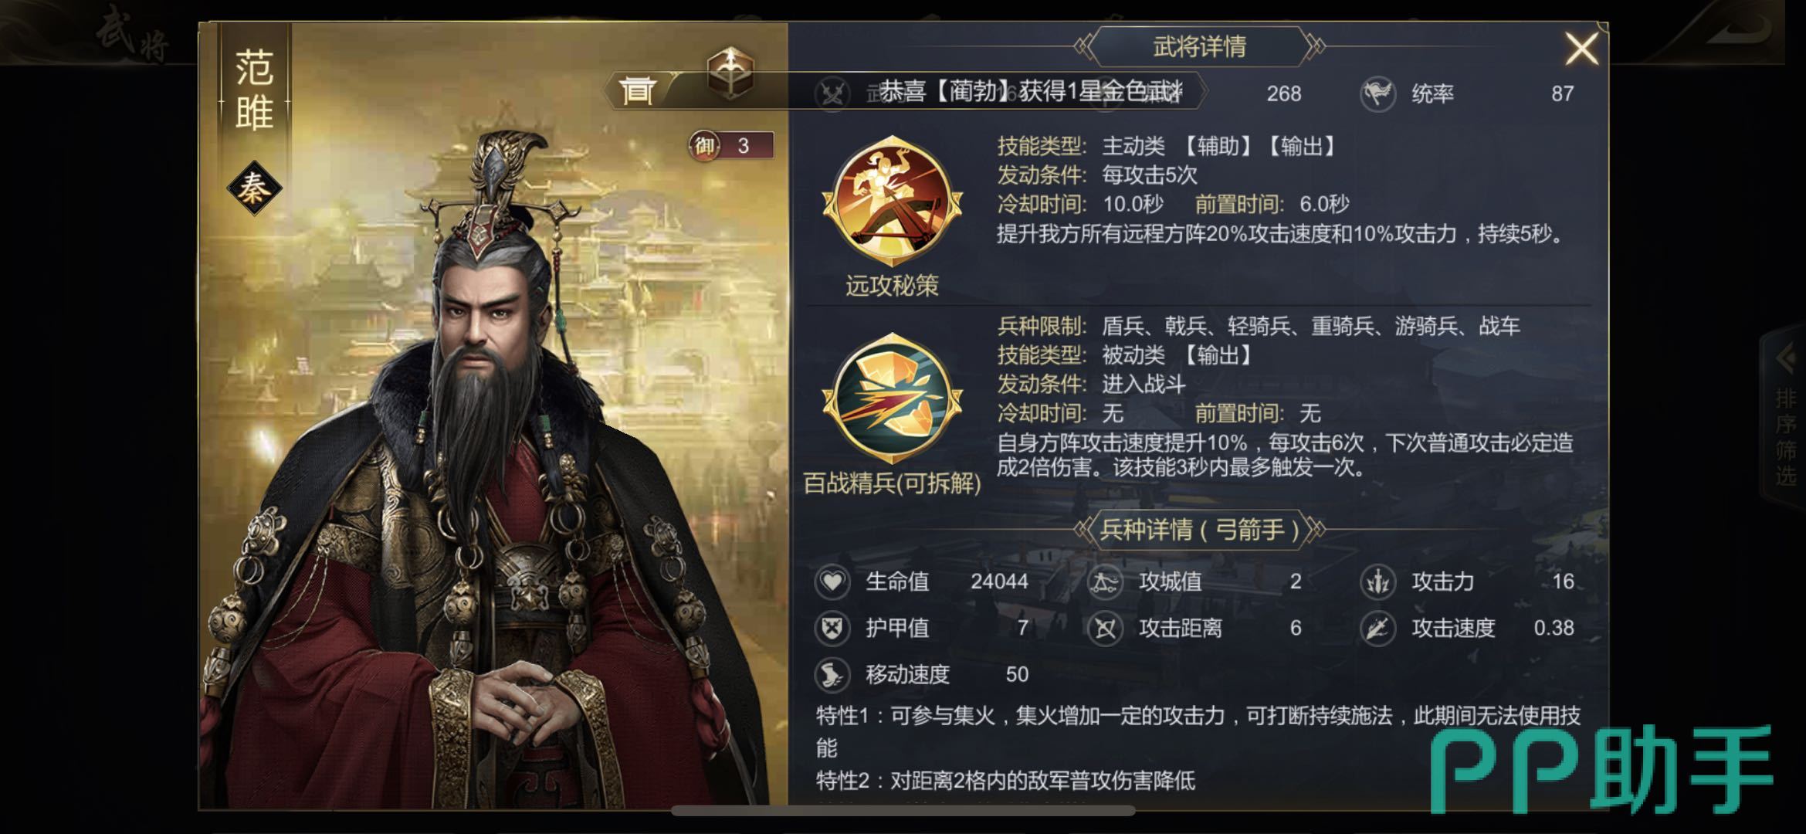
Task: Tap the bow troop-type cube icon
Action: point(730,73)
